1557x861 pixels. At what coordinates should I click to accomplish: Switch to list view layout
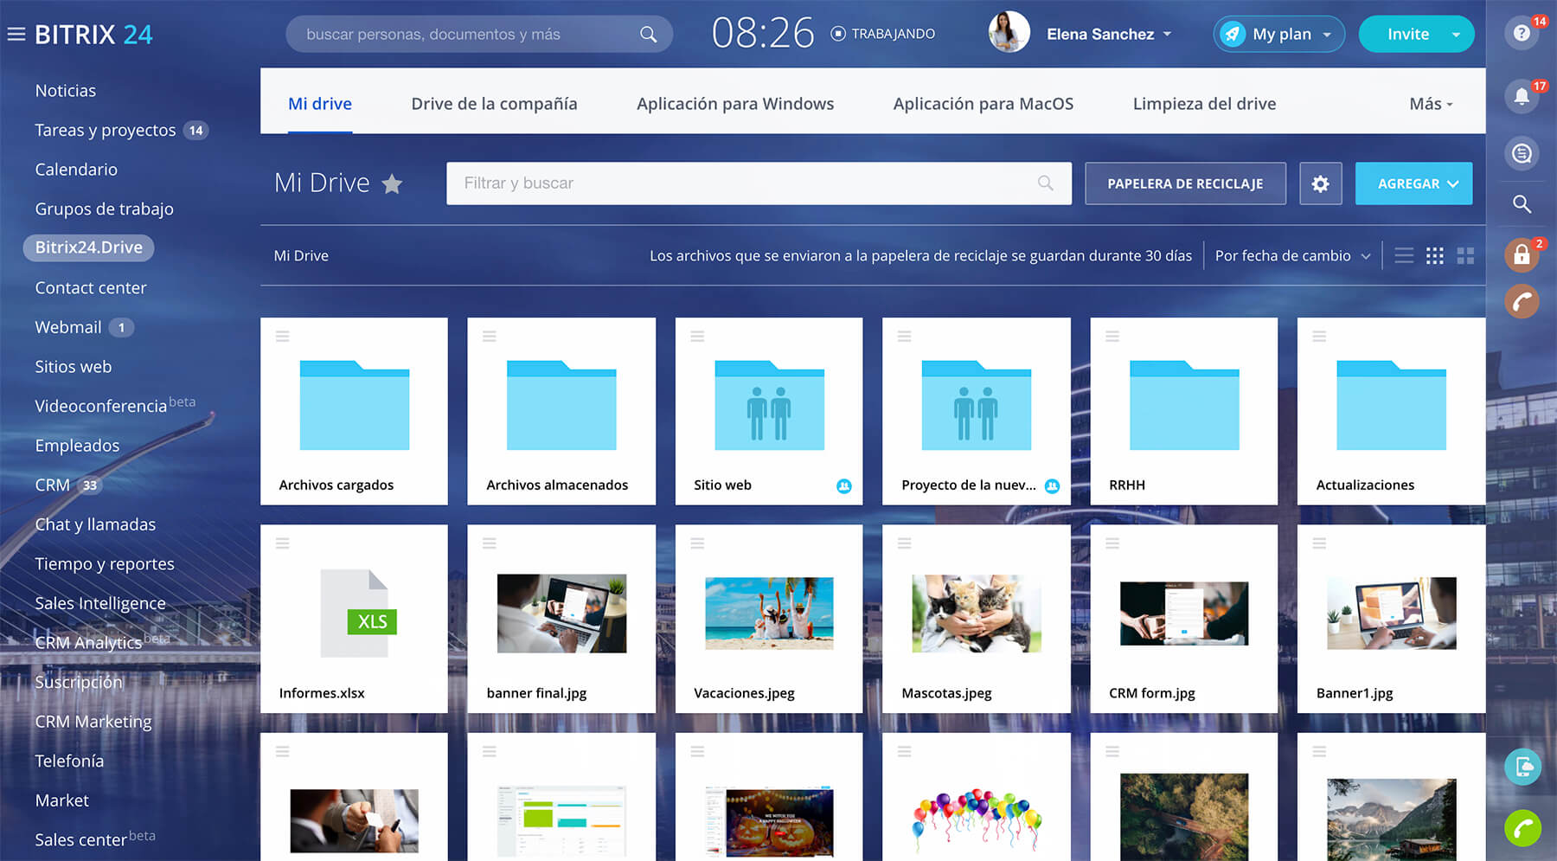click(x=1404, y=255)
